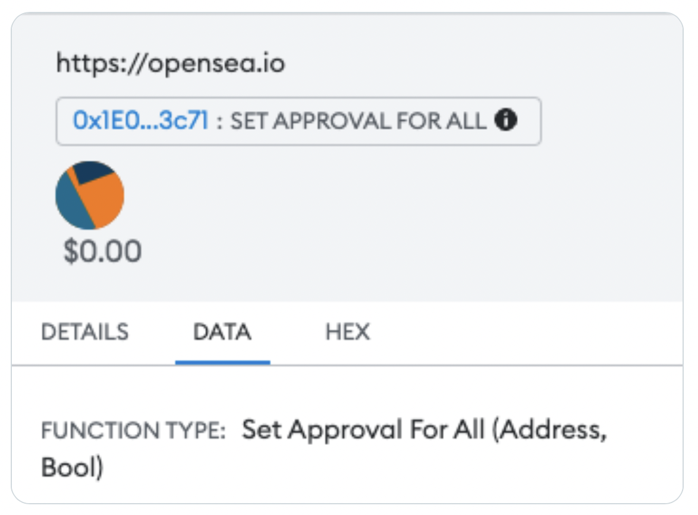This screenshot has height=515, width=698.
Task: Click the colon after the contract address
Action: [x=219, y=123]
